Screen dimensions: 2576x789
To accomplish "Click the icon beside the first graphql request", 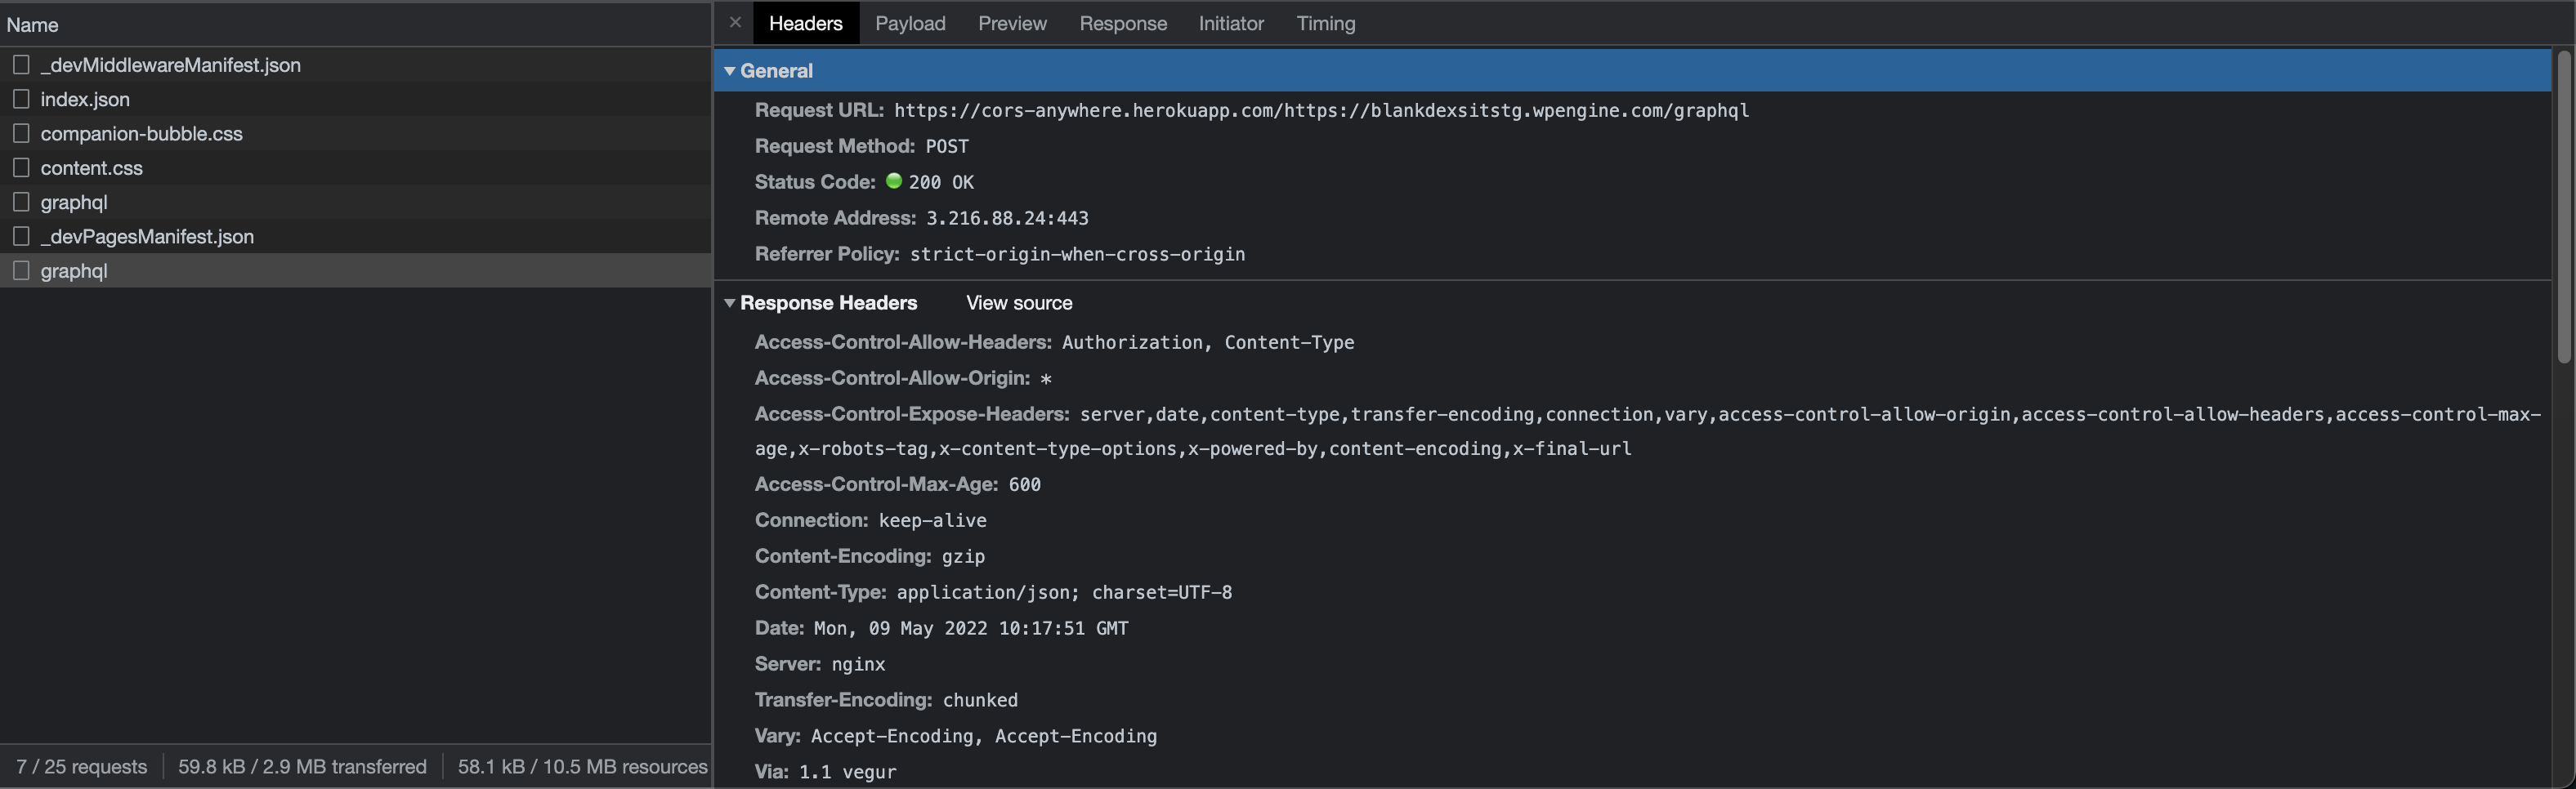I will pyautogui.click(x=21, y=202).
